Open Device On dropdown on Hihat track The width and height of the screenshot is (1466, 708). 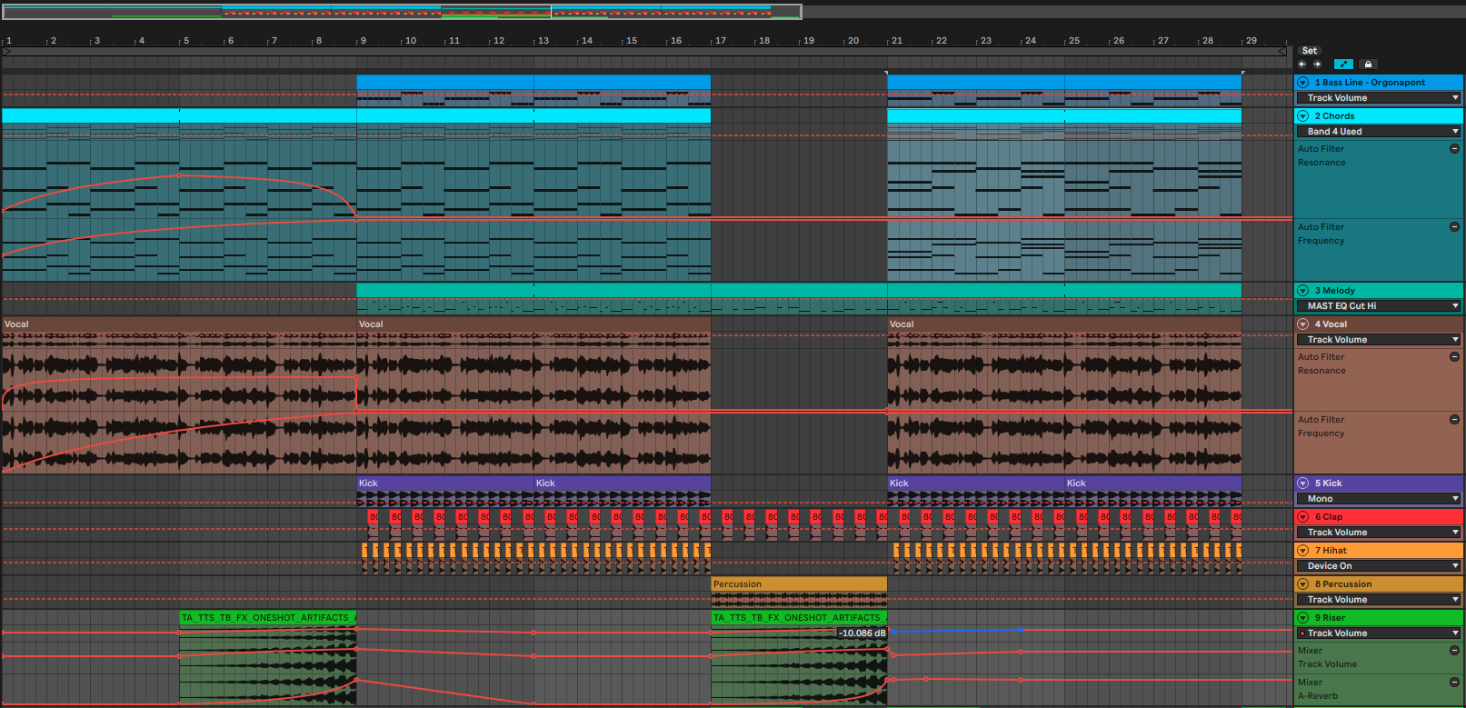point(1378,566)
